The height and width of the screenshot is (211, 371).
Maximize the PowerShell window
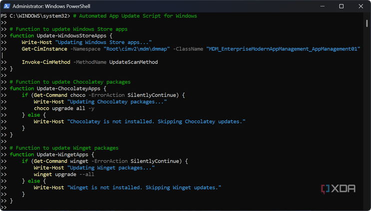click(341, 6)
